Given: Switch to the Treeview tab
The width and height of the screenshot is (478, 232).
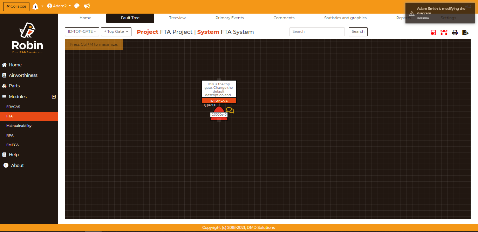Looking at the screenshot, I should click(x=177, y=18).
